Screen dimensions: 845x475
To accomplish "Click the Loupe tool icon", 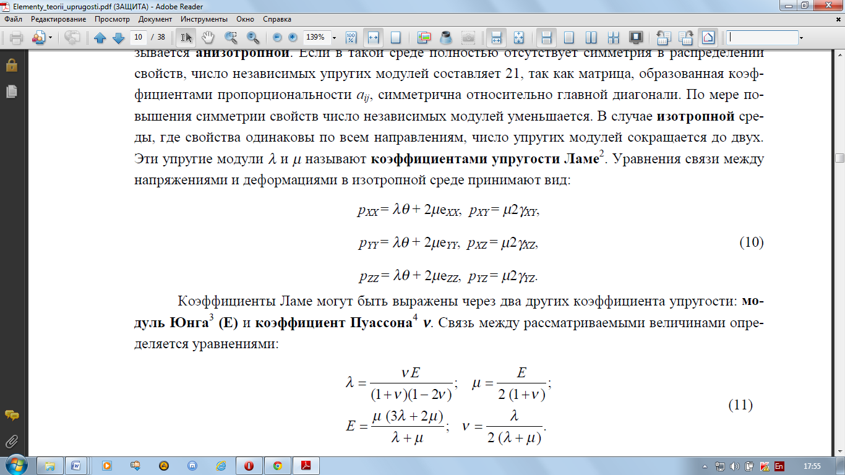I will coord(446,37).
